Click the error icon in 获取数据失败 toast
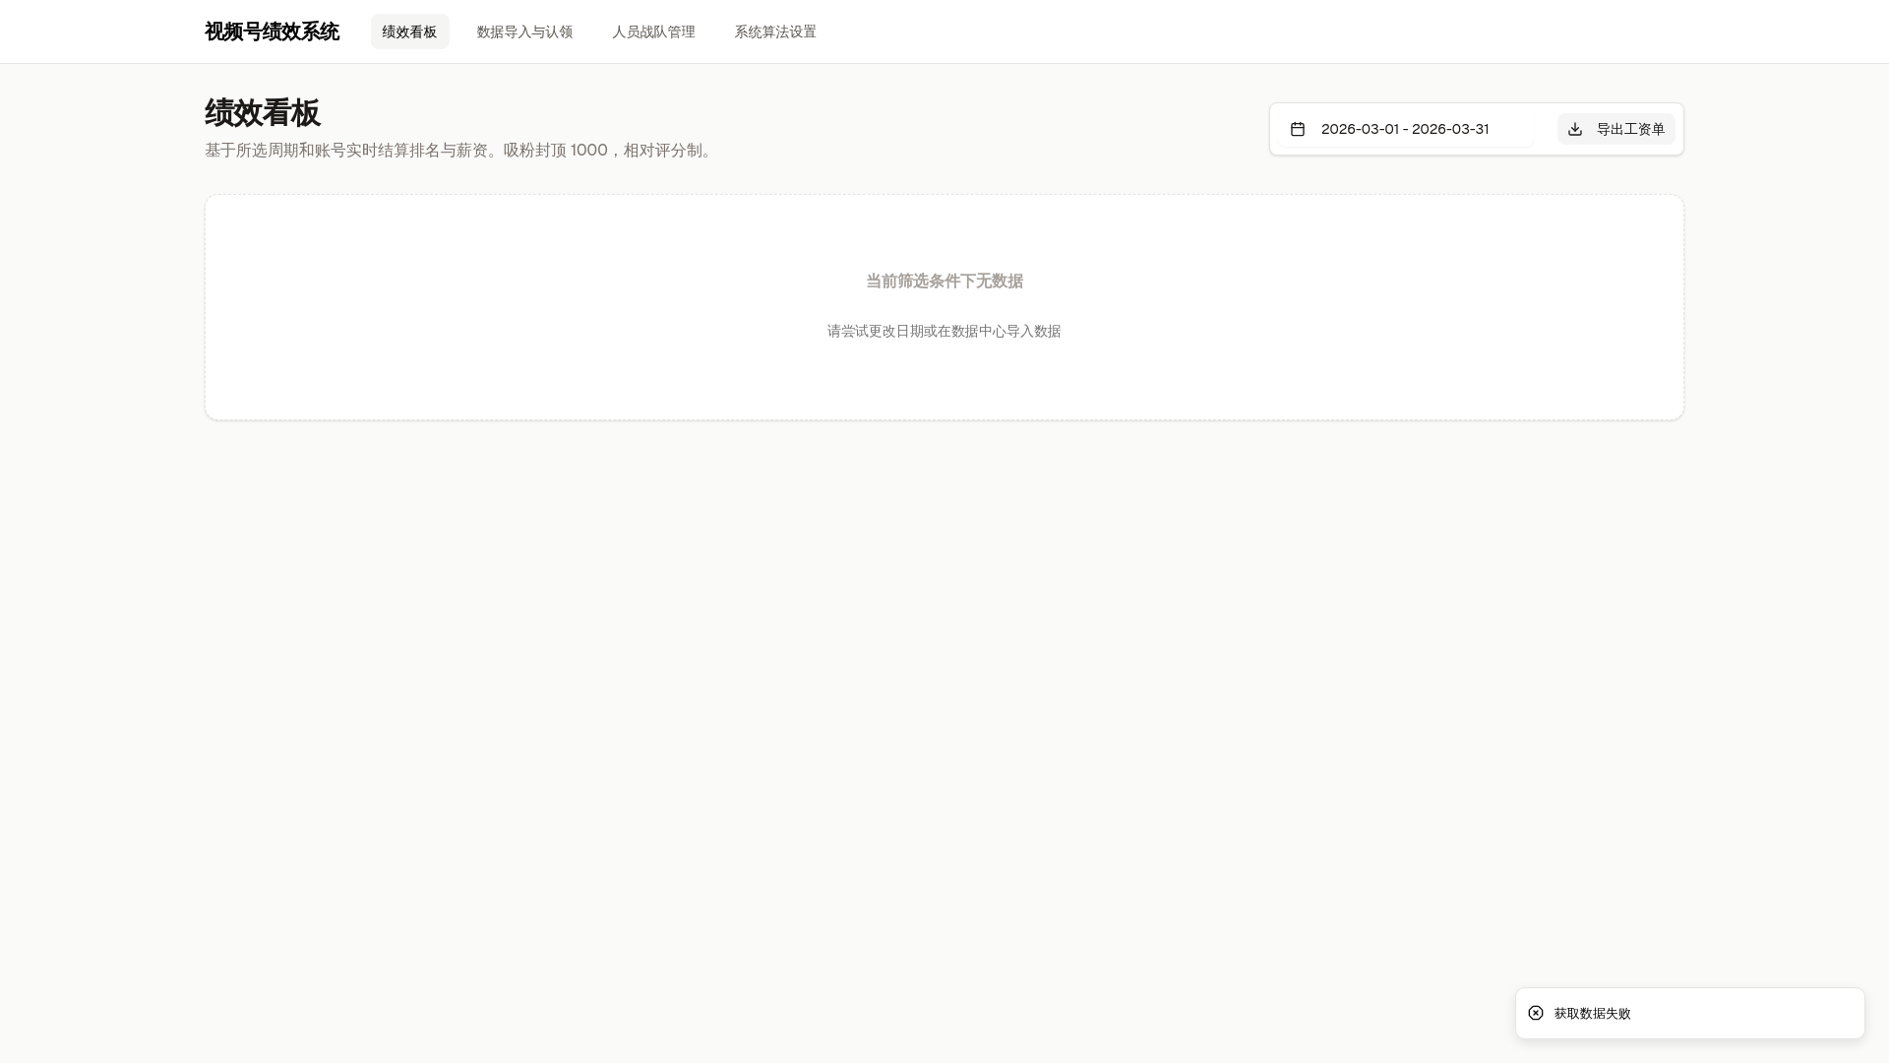This screenshot has height=1063, width=1889. (1536, 1013)
